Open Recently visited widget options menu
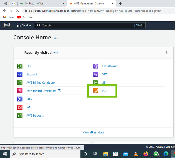The image size is (175, 158). (x=167, y=53)
